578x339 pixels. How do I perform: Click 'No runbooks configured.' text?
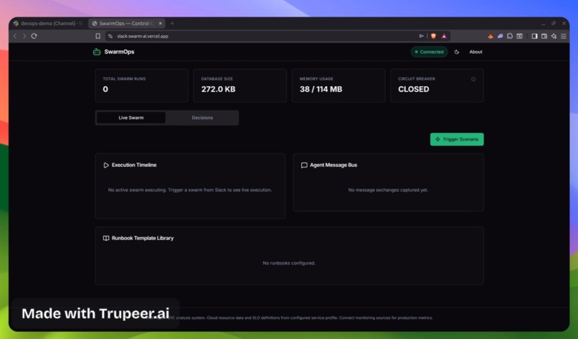tap(289, 263)
